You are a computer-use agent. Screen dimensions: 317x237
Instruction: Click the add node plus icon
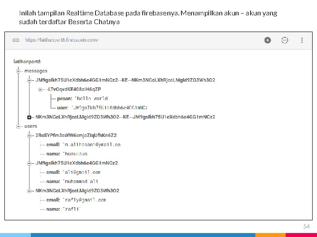click(268, 40)
